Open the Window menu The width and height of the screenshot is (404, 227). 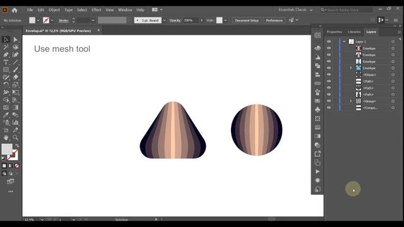(125, 10)
